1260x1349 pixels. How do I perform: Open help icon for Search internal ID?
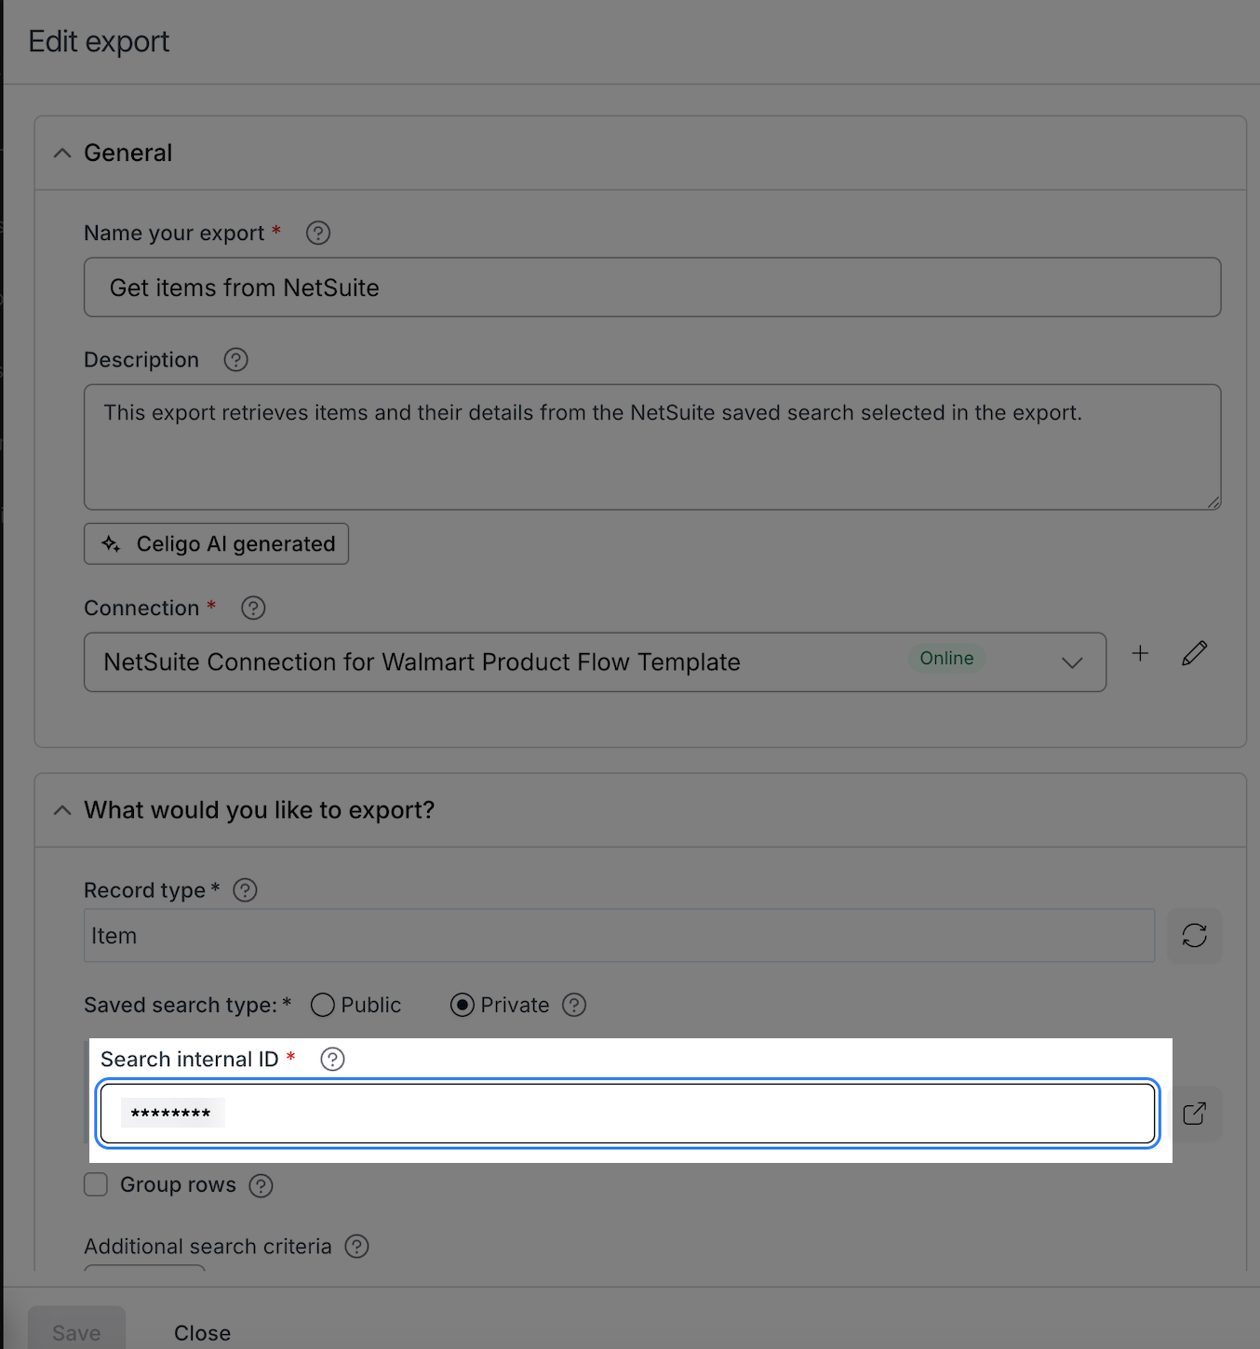(x=332, y=1059)
